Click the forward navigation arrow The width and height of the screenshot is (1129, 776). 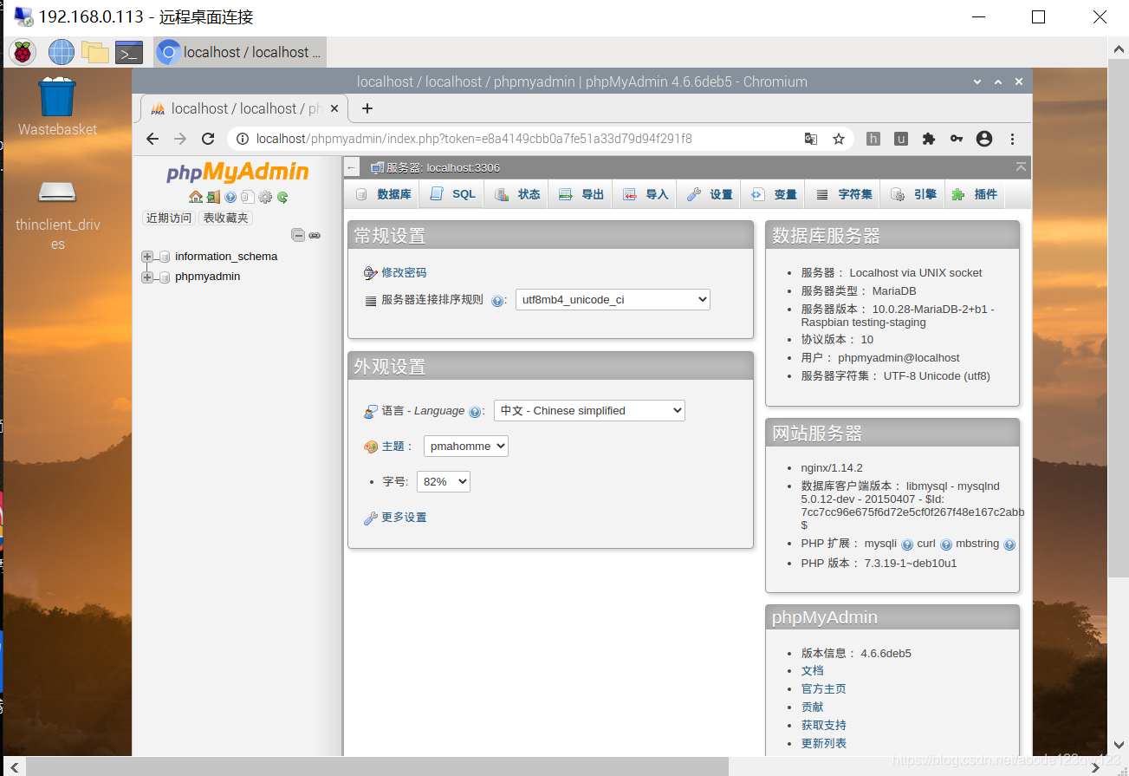[x=180, y=139]
